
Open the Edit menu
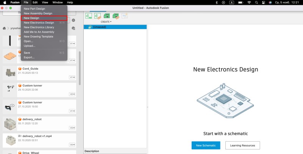[x=35, y=3]
